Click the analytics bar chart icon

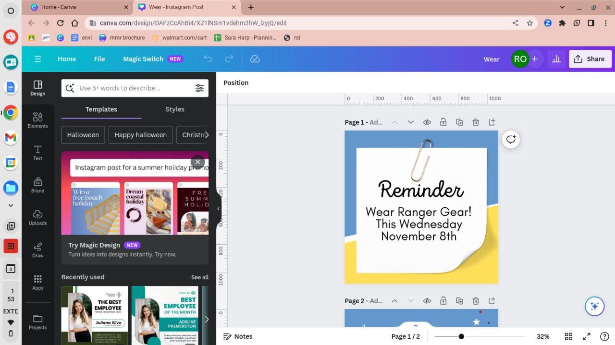tap(556, 59)
